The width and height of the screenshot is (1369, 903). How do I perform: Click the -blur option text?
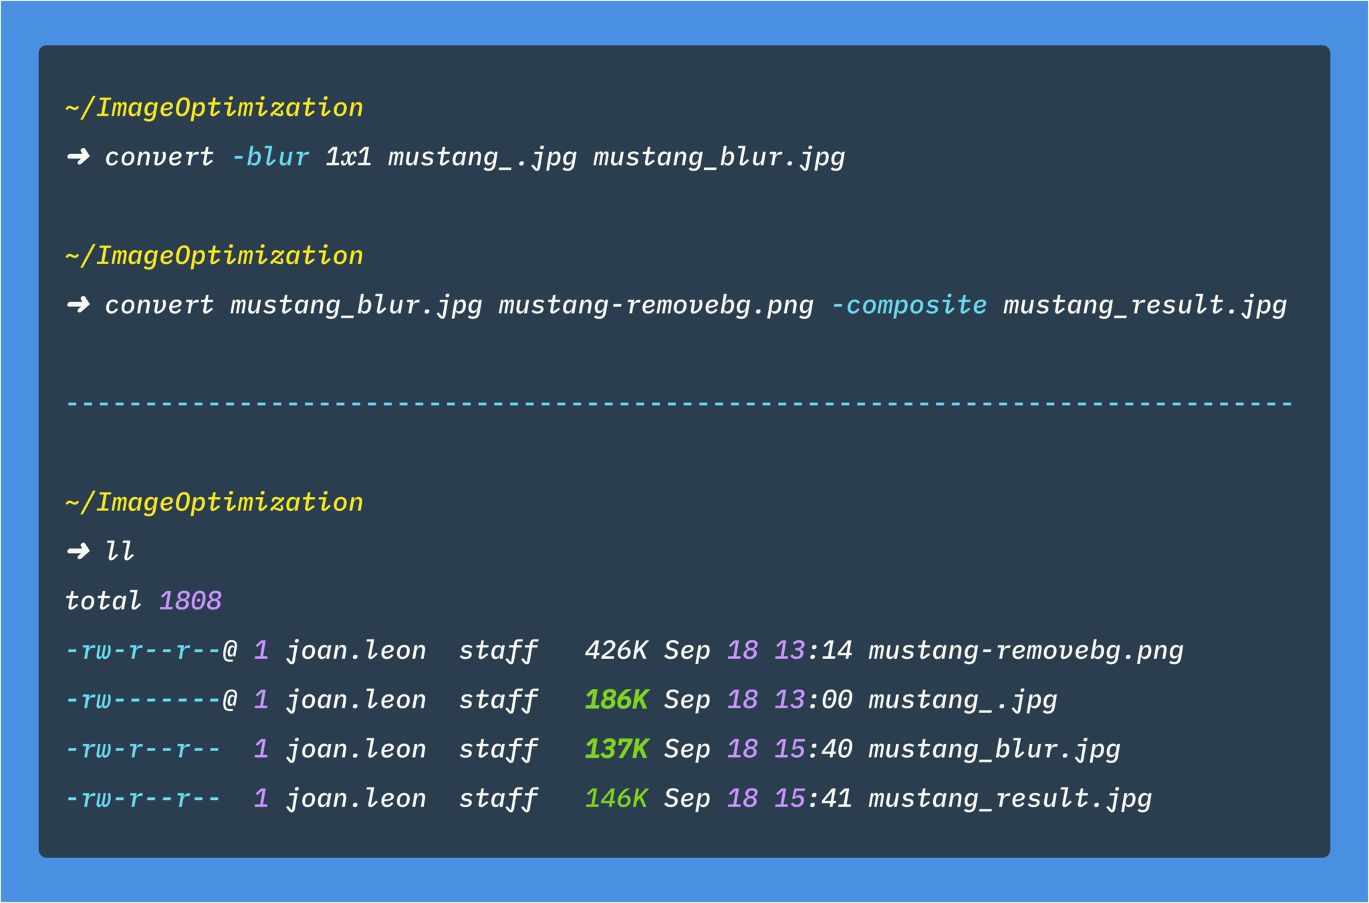270,157
